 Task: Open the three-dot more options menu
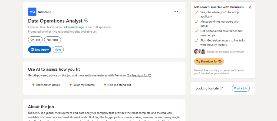coord(176,12)
